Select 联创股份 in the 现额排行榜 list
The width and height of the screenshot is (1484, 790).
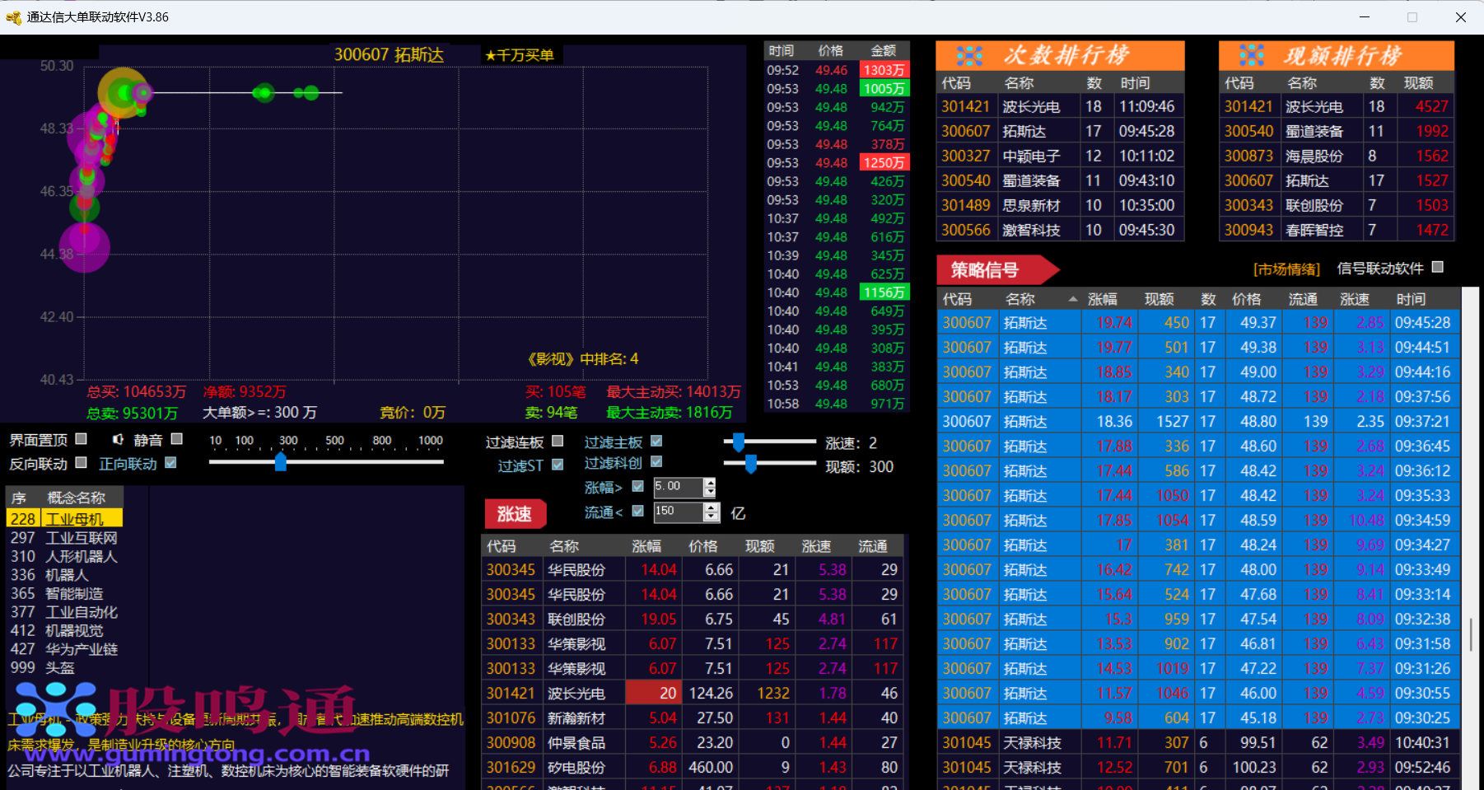(1336, 205)
